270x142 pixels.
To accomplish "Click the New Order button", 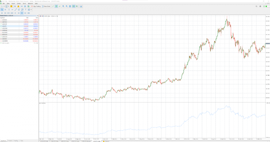I will 46,6.
